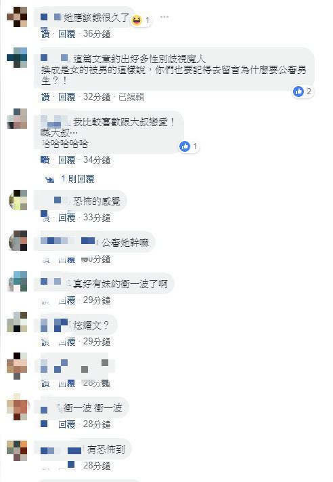This screenshot has height=482, width=333.
Task: Open avatar of 公審她幹嘛 commenter
Action: coord(18,241)
